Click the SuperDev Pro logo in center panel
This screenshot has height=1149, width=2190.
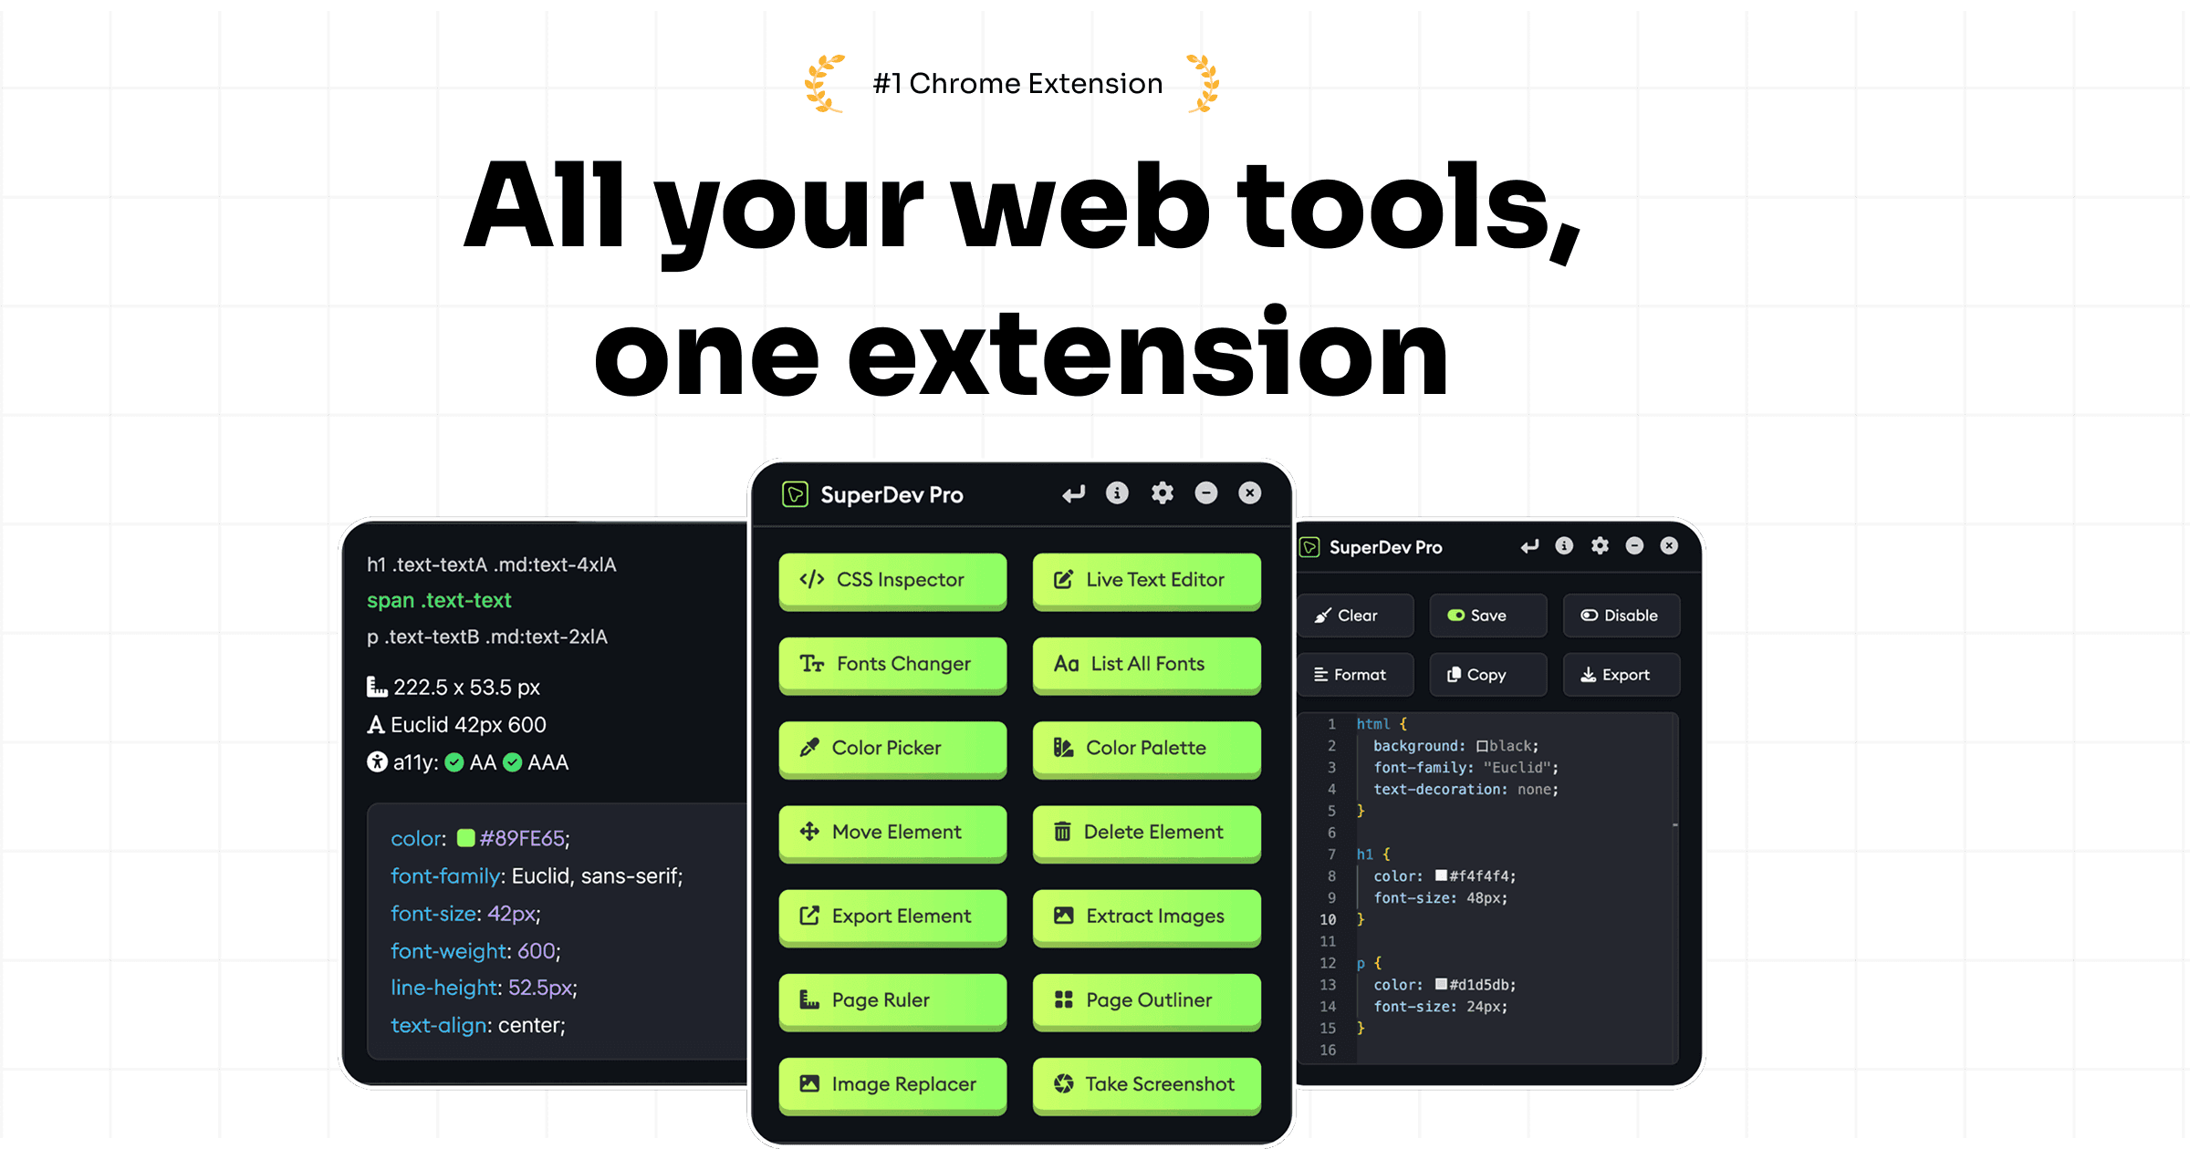[795, 494]
